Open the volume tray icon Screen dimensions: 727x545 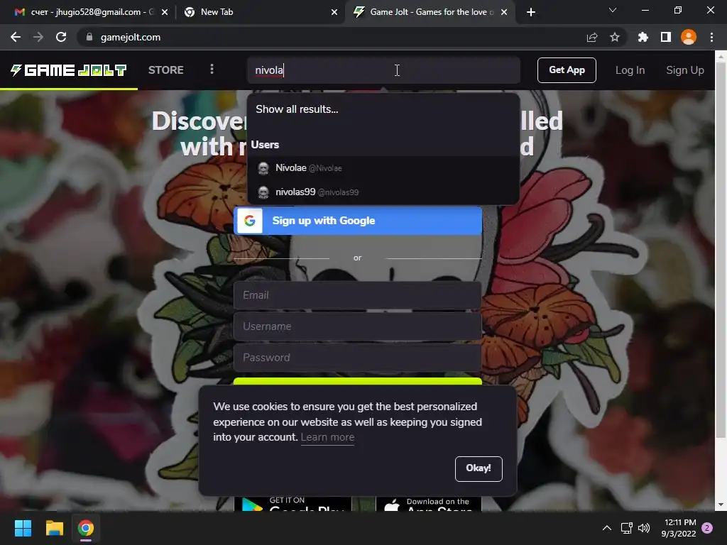coord(643,528)
